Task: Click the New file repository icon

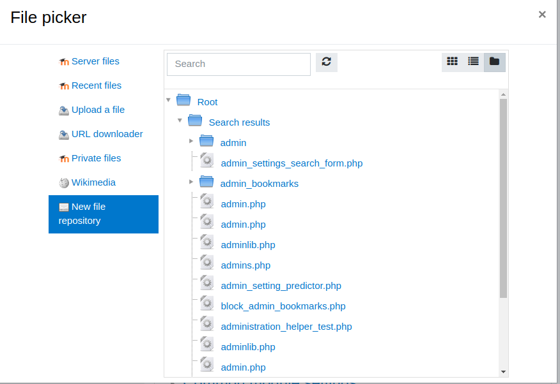Action: click(x=64, y=207)
